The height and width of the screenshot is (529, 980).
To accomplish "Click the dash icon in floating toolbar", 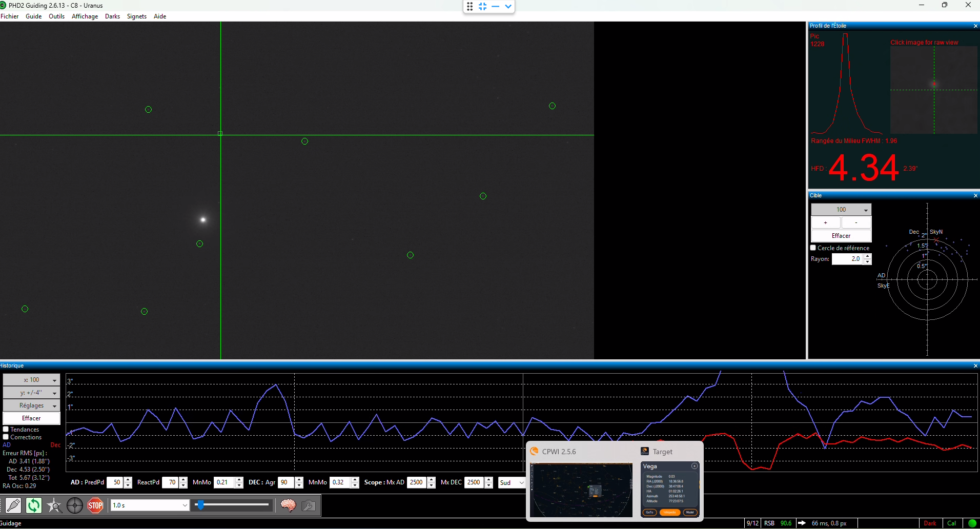I will [495, 6].
